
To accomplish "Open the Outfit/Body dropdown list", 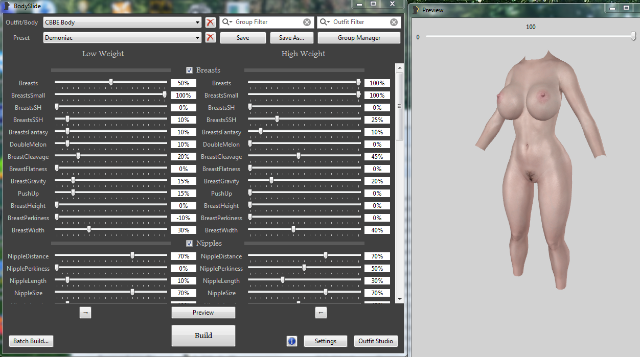I will (x=198, y=22).
